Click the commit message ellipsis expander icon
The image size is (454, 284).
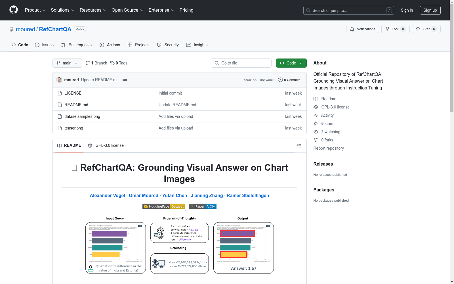coord(125,80)
